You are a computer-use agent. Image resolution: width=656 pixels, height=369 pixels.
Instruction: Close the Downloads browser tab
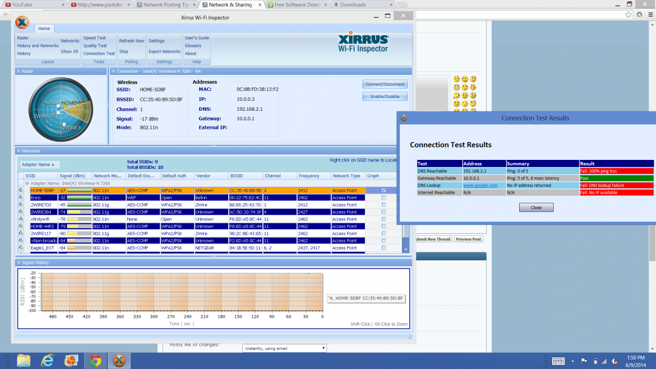[x=392, y=5]
